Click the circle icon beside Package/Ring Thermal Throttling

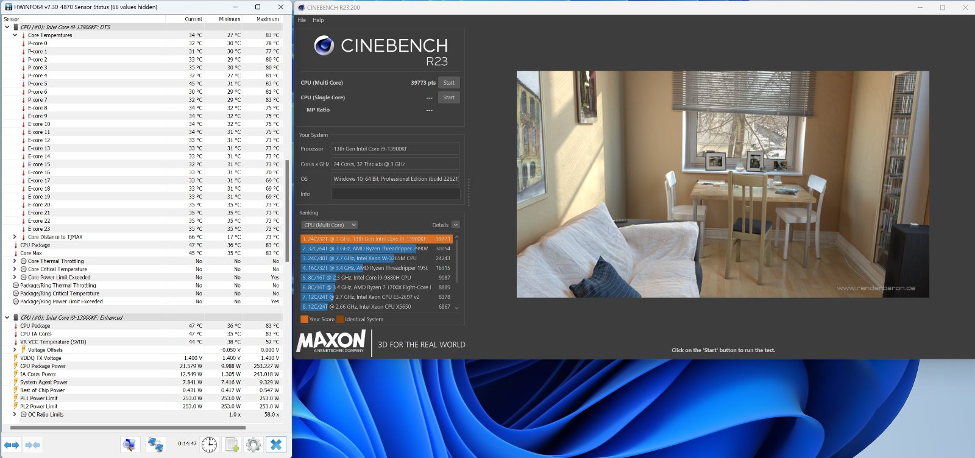click(16, 285)
